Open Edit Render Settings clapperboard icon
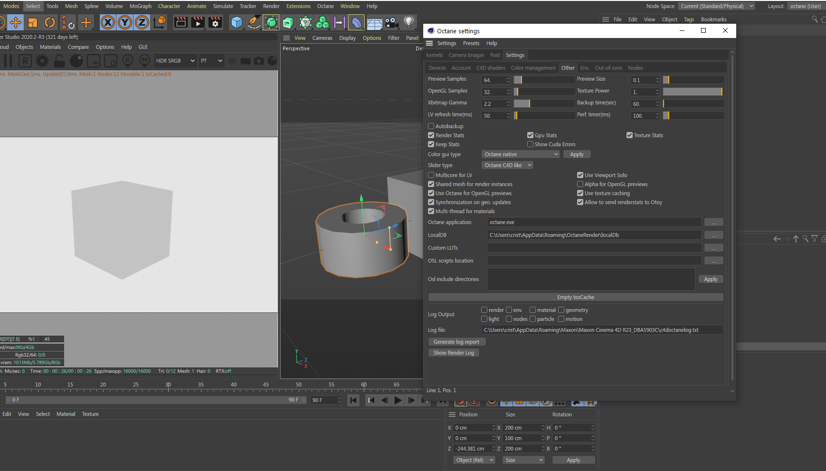 point(215,22)
